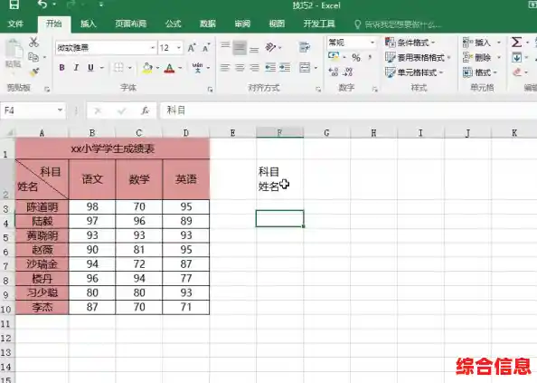This screenshot has height=383, width=537.
Task: Apply percent style
Action: point(356,57)
